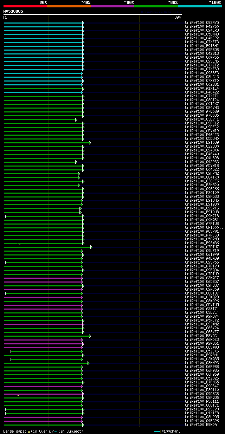
Task: Select the UniRef100_Q84VH3 label
Action: [202, 108]
